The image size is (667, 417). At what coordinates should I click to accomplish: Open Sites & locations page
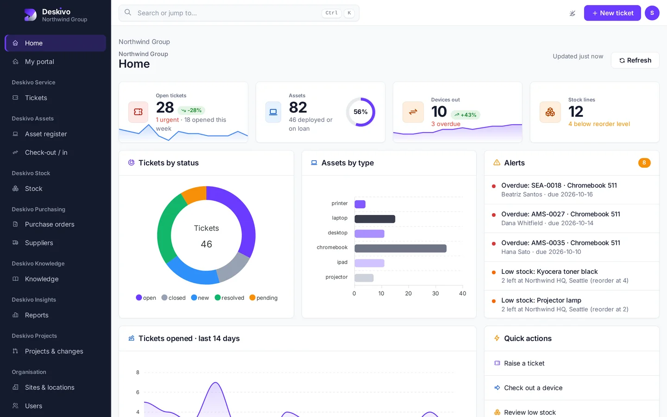coord(56,387)
